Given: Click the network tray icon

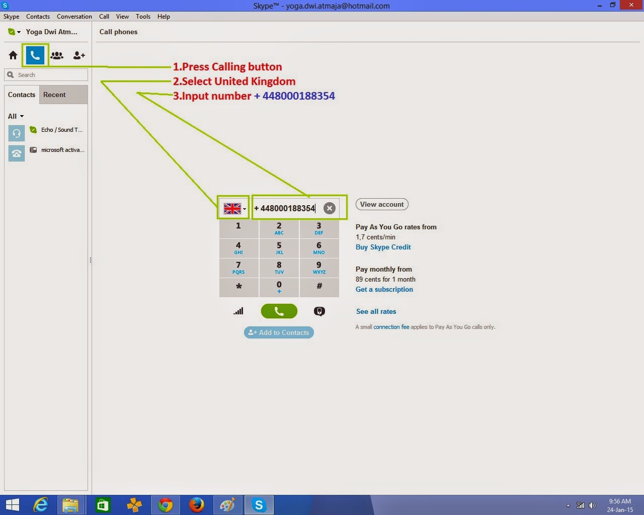Looking at the screenshot, I should [581, 505].
